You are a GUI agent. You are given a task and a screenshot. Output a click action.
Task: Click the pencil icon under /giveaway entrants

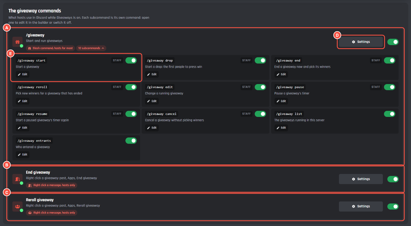[19, 154]
